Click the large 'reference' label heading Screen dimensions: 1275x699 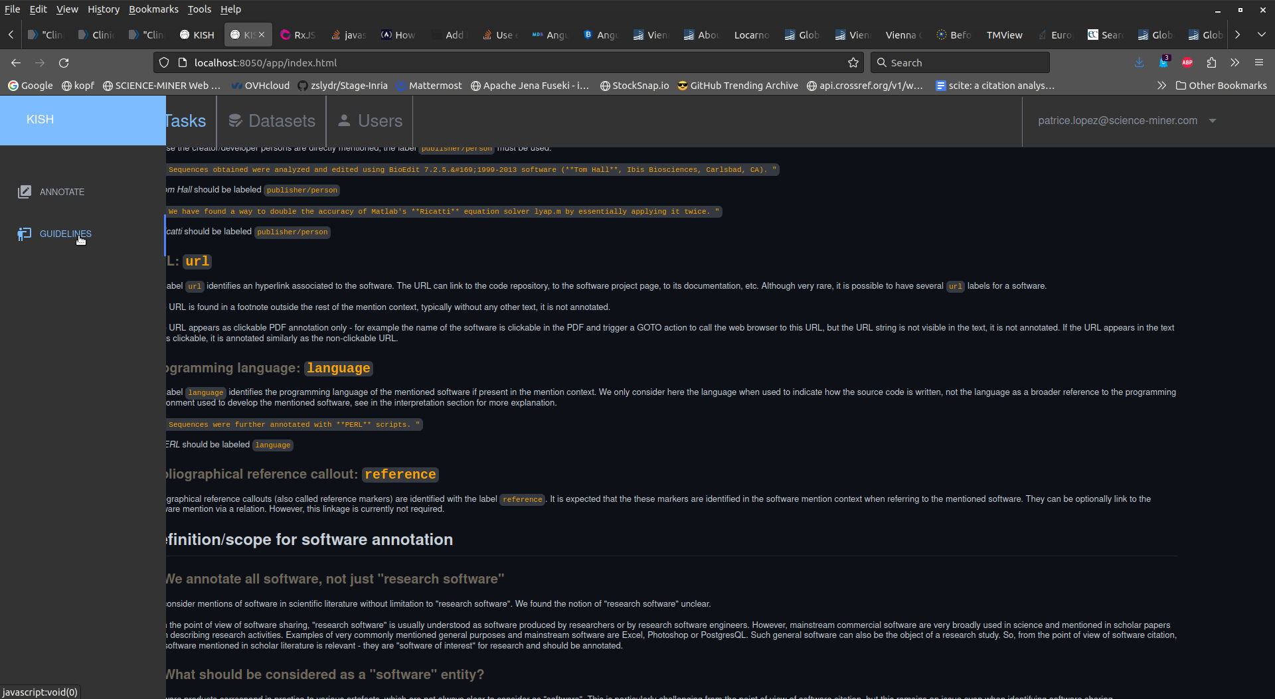pos(400,475)
